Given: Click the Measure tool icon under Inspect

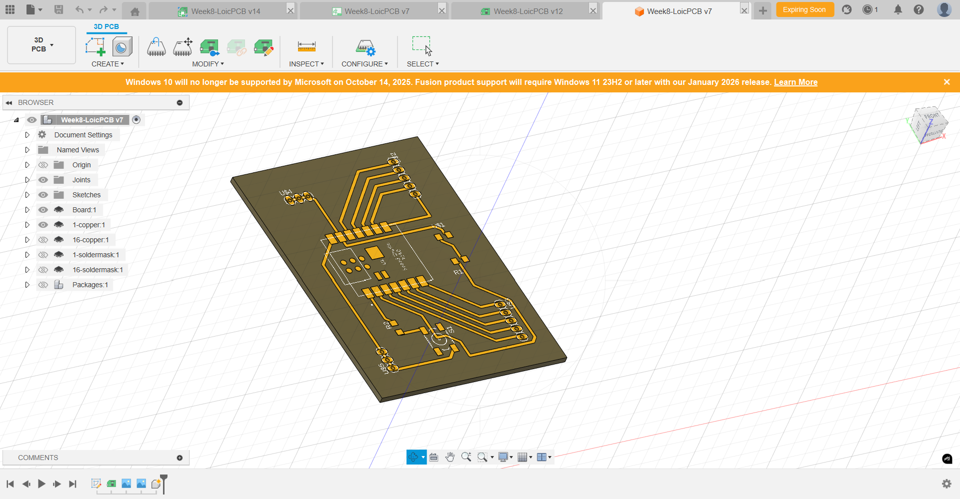Looking at the screenshot, I should 306,47.
